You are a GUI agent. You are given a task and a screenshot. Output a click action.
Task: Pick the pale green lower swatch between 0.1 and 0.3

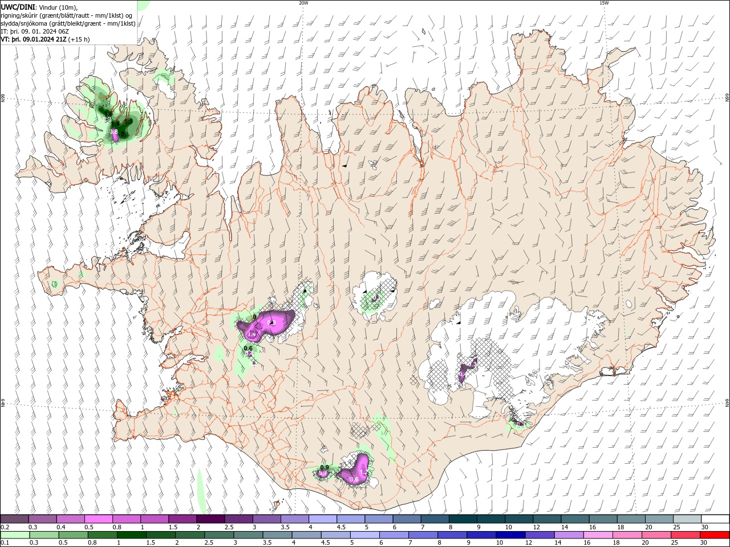click(x=15, y=535)
